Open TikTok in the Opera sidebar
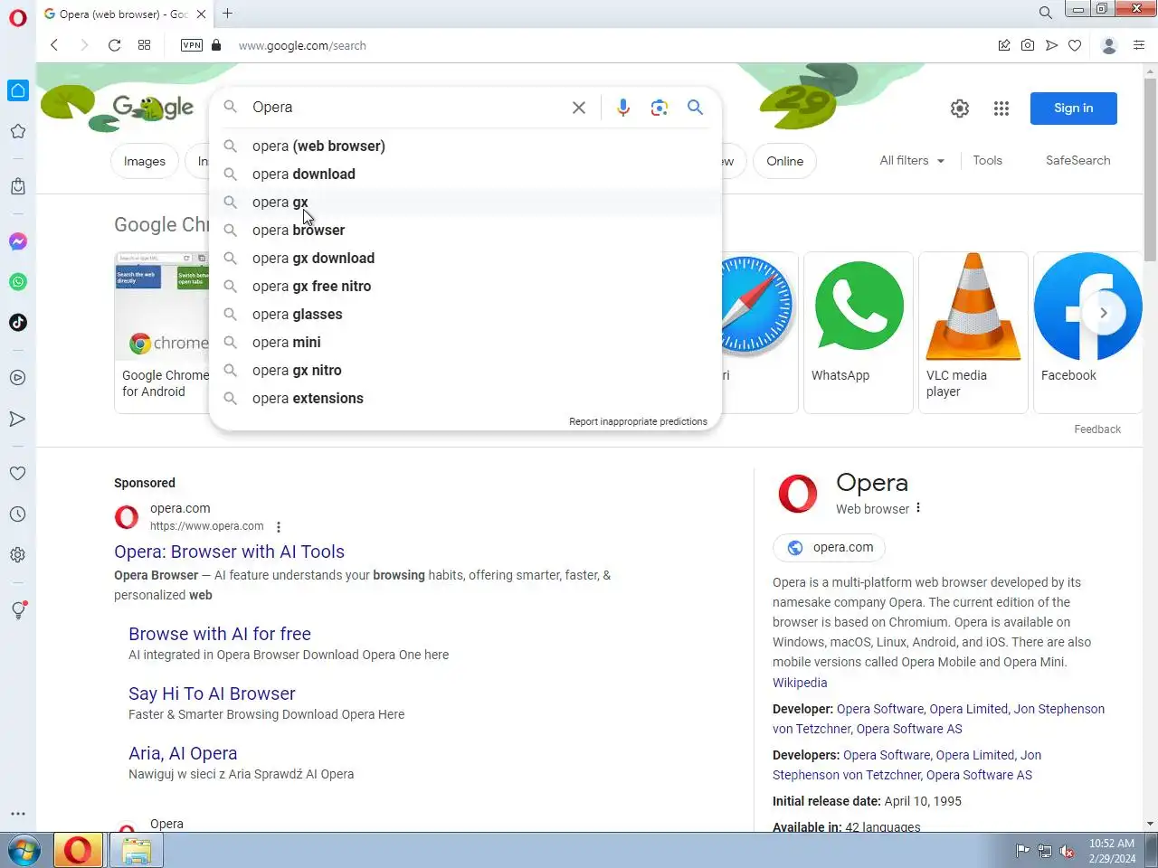Viewport: 1158px width, 868px height. 18,323
